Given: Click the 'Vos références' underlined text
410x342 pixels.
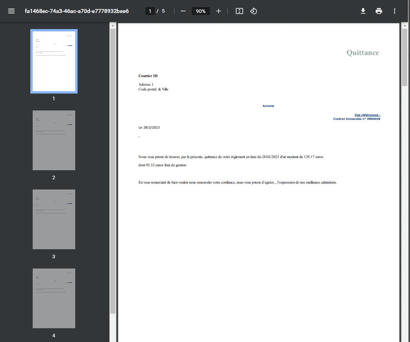Looking at the screenshot, I should 367,115.
